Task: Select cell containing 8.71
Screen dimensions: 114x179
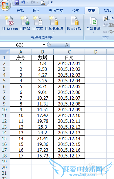Action: pos(42,86)
